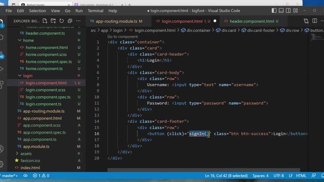
Task: Open the Terminal menu
Action: tap(96, 11)
